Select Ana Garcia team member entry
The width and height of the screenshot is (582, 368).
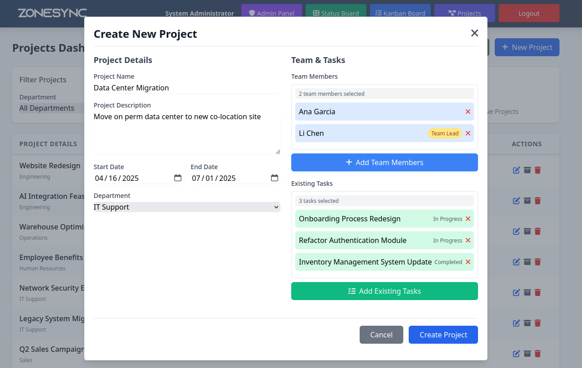[384, 112]
